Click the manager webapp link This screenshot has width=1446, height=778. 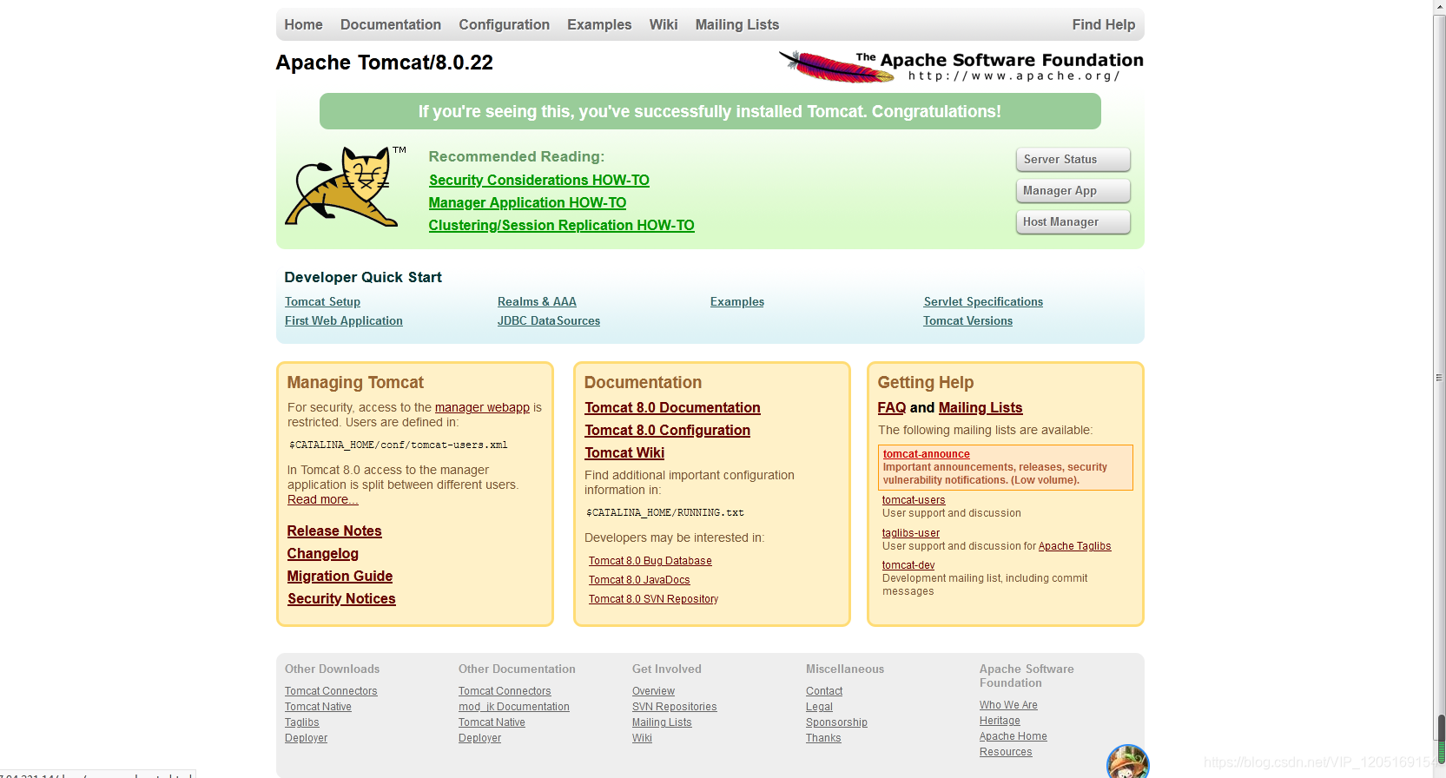point(482,407)
